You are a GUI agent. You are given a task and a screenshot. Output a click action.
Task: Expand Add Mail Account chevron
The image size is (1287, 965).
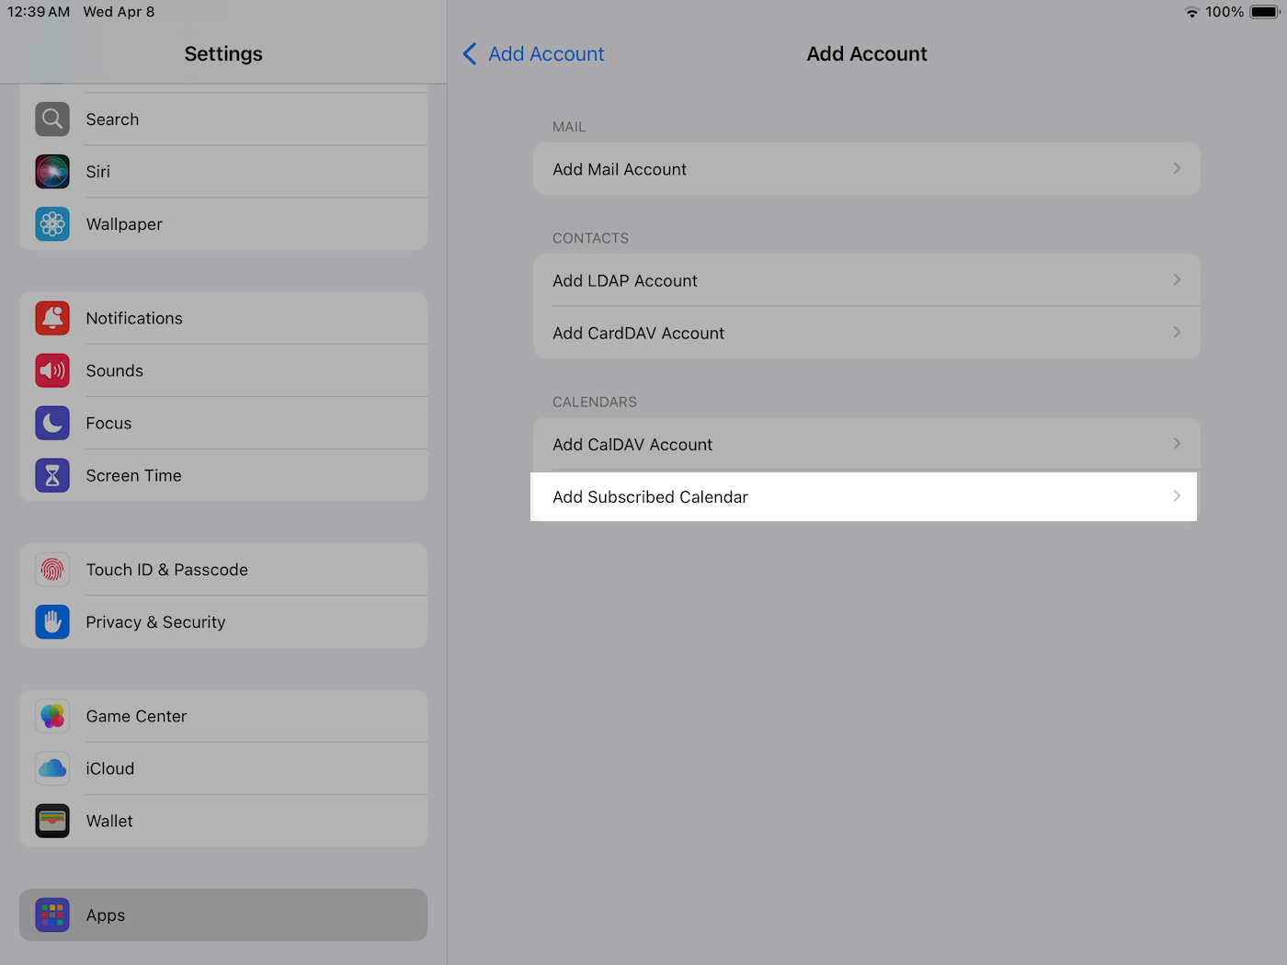[x=1177, y=169]
